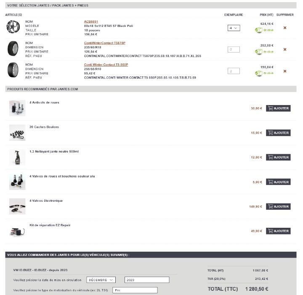Click the motorization type field with Pro
Viewport: 303px width, 295px height.
pyautogui.click(x=135, y=290)
